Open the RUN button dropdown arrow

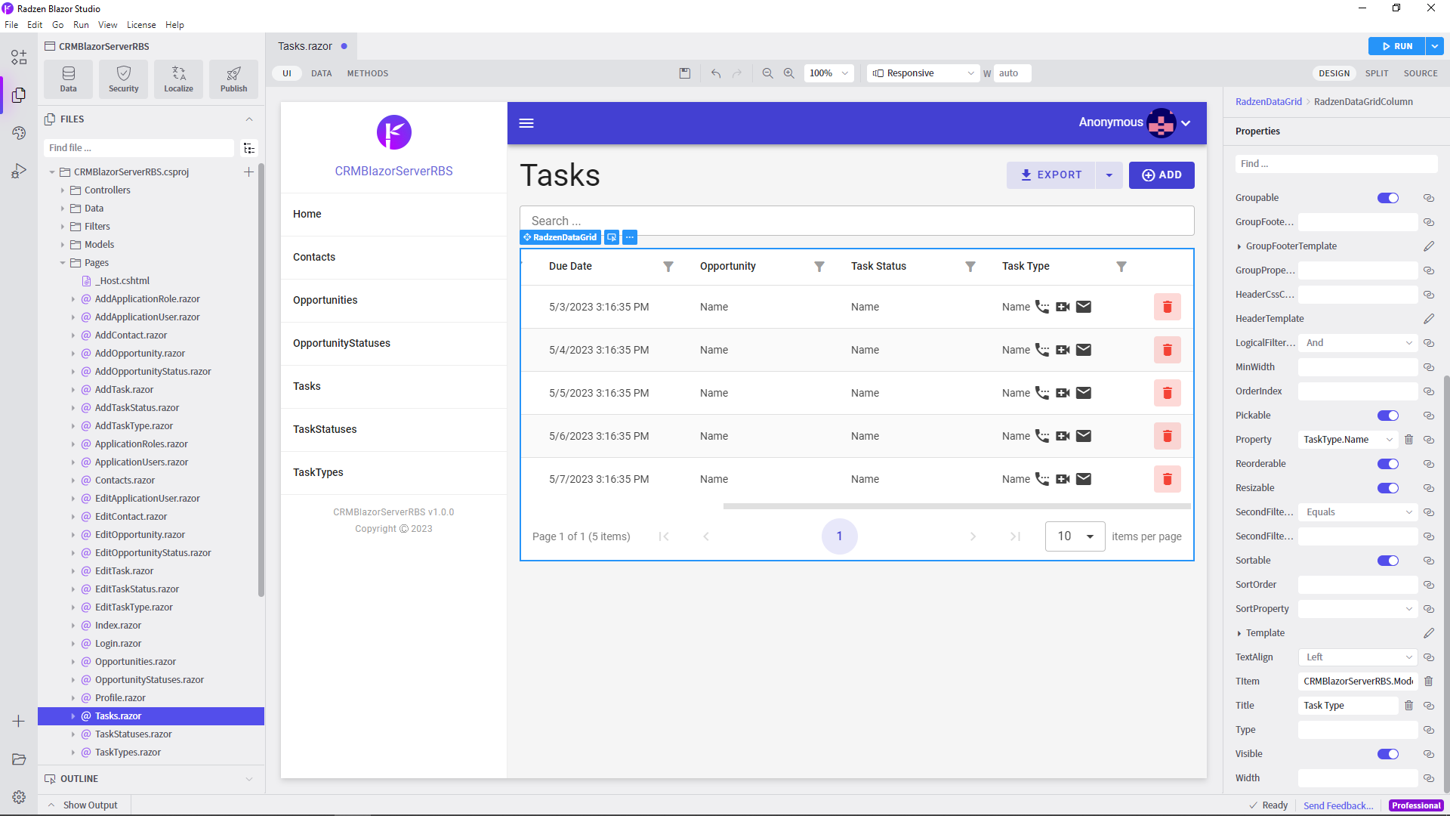1435,46
